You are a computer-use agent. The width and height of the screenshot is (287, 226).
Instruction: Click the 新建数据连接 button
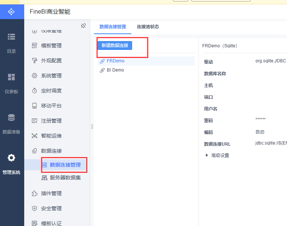coord(115,45)
